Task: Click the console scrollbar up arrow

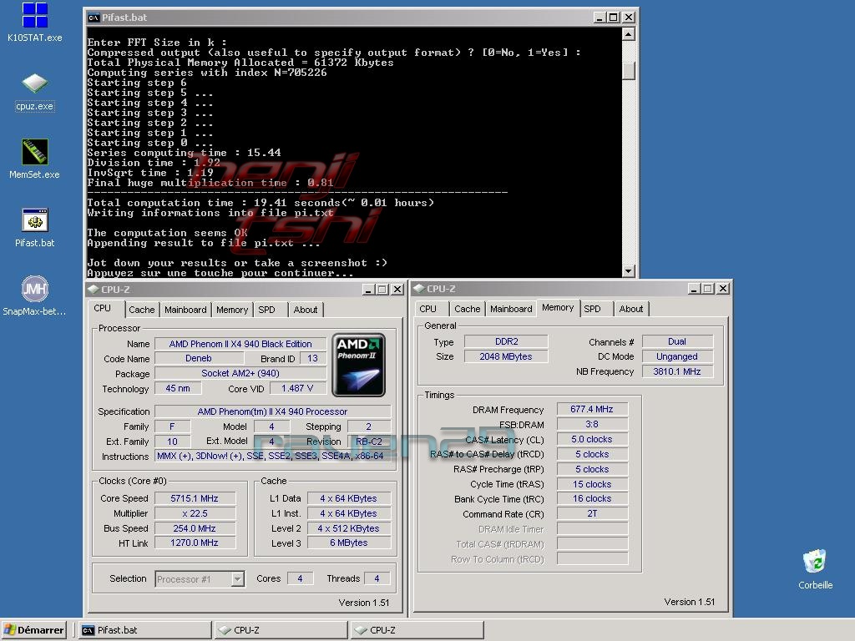Action: point(628,34)
